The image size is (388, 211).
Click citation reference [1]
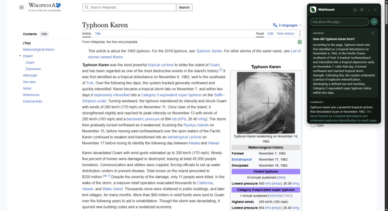click(x=220, y=70)
